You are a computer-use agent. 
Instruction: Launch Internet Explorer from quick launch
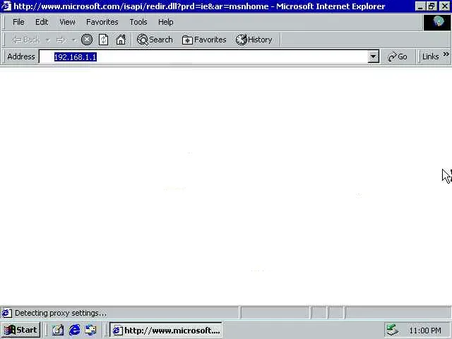click(74, 330)
